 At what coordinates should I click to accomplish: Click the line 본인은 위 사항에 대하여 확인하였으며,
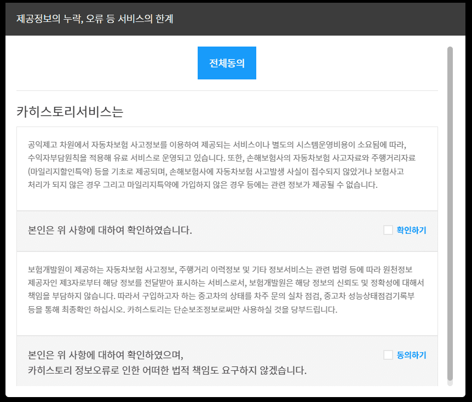click(105, 355)
